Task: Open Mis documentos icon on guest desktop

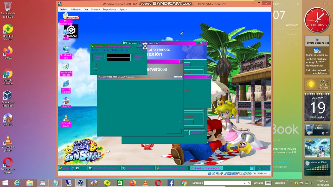Action: 66,19
